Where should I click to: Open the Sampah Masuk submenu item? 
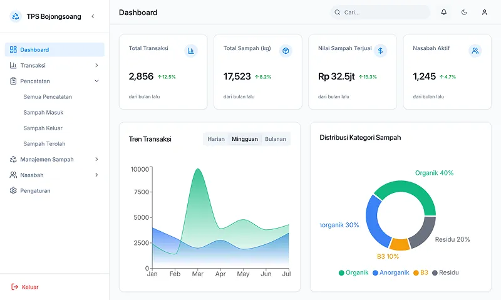click(43, 113)
